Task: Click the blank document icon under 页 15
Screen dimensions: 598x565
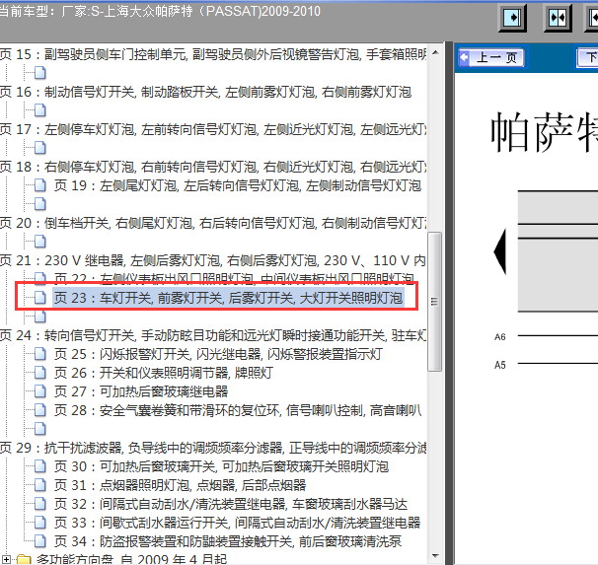Action: coord(39,73)
